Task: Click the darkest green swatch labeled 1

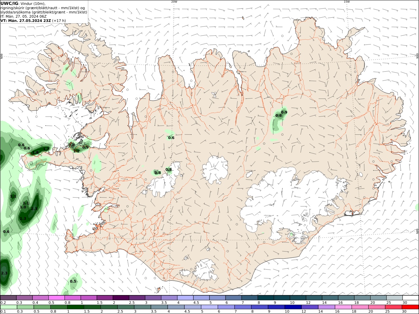Action: pos(75,307)
